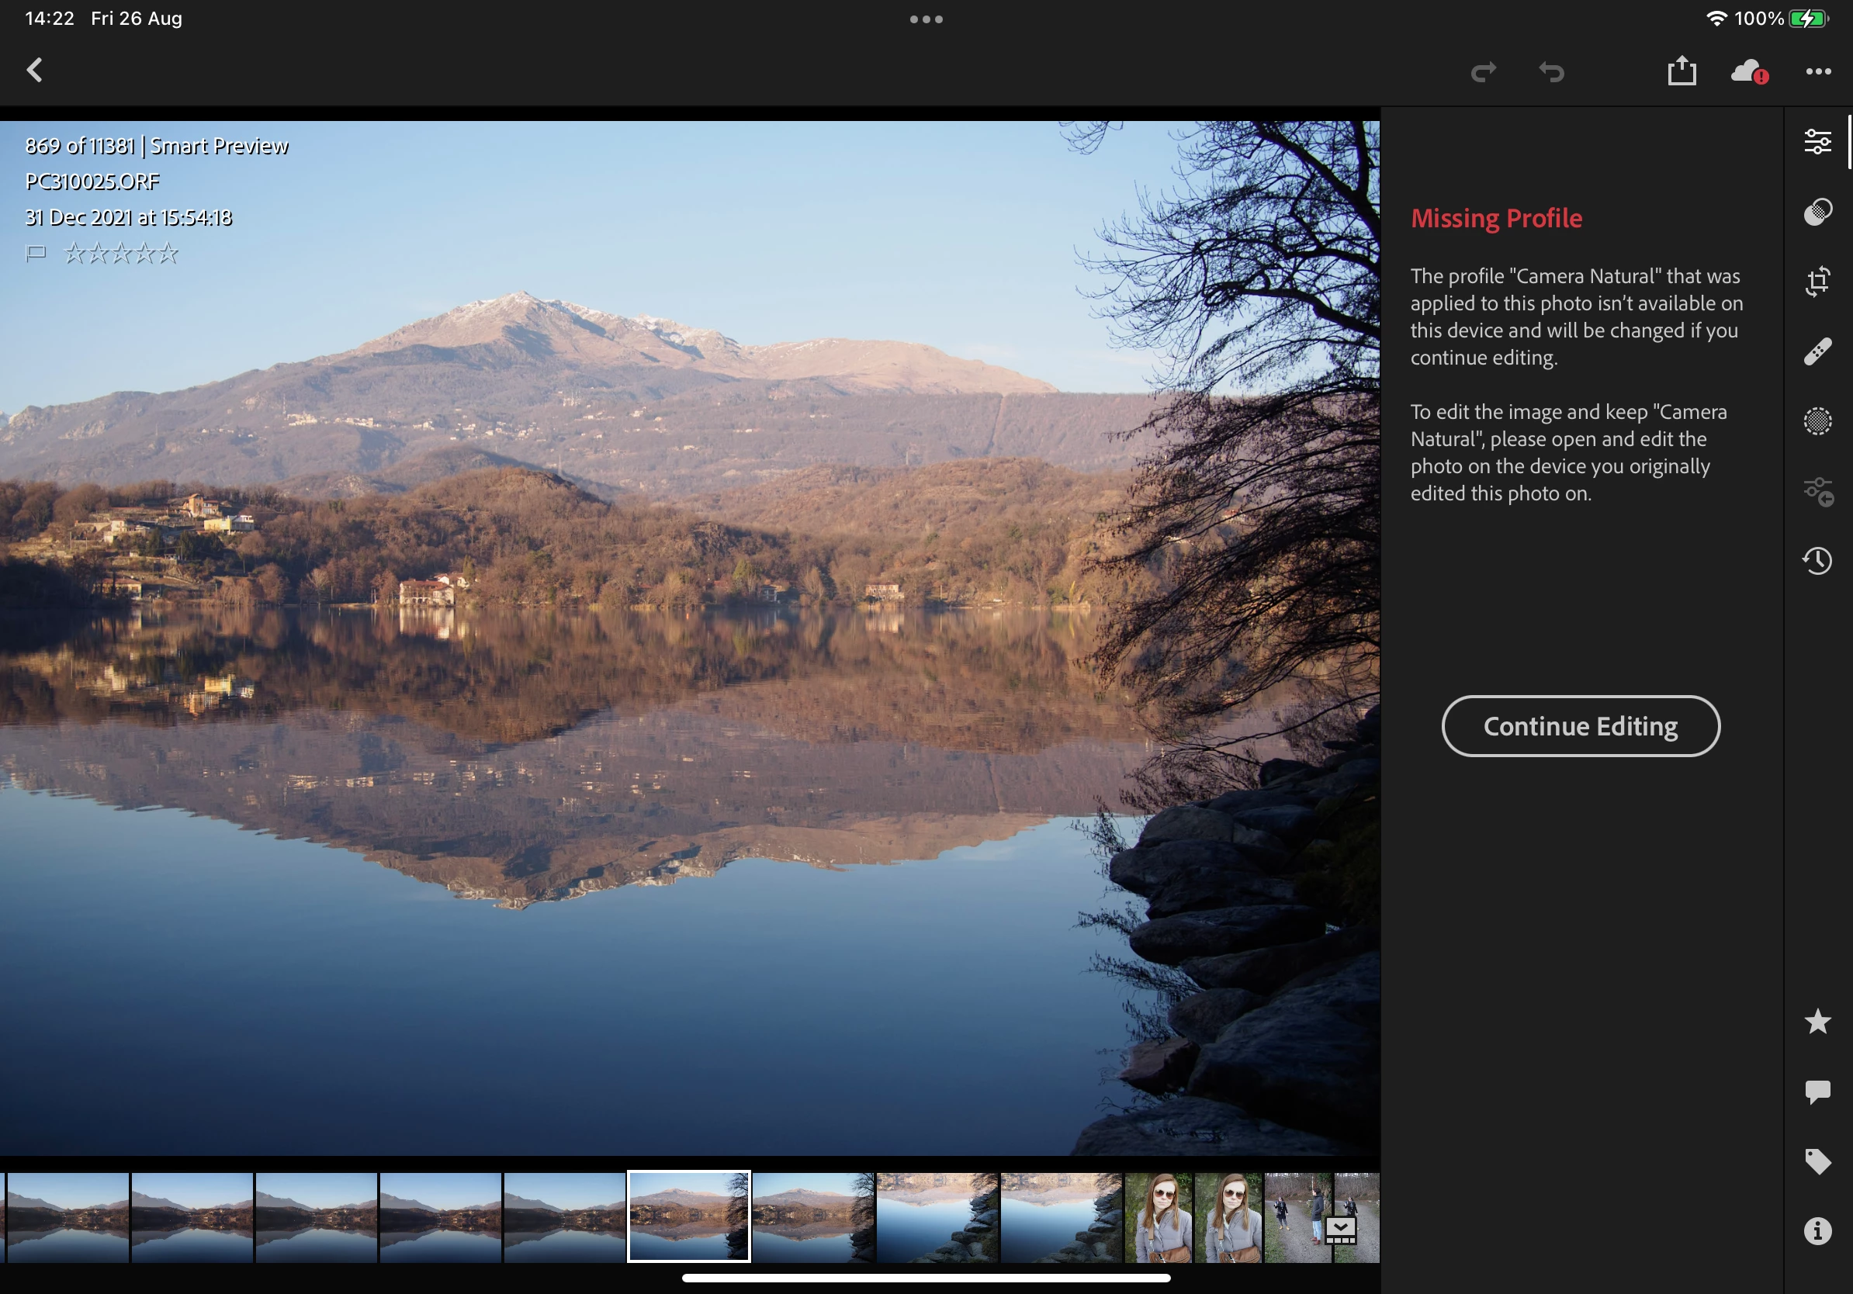The image size is (1853, 1294).
Task: Undo the last edit
Action: coord(1550,72)
